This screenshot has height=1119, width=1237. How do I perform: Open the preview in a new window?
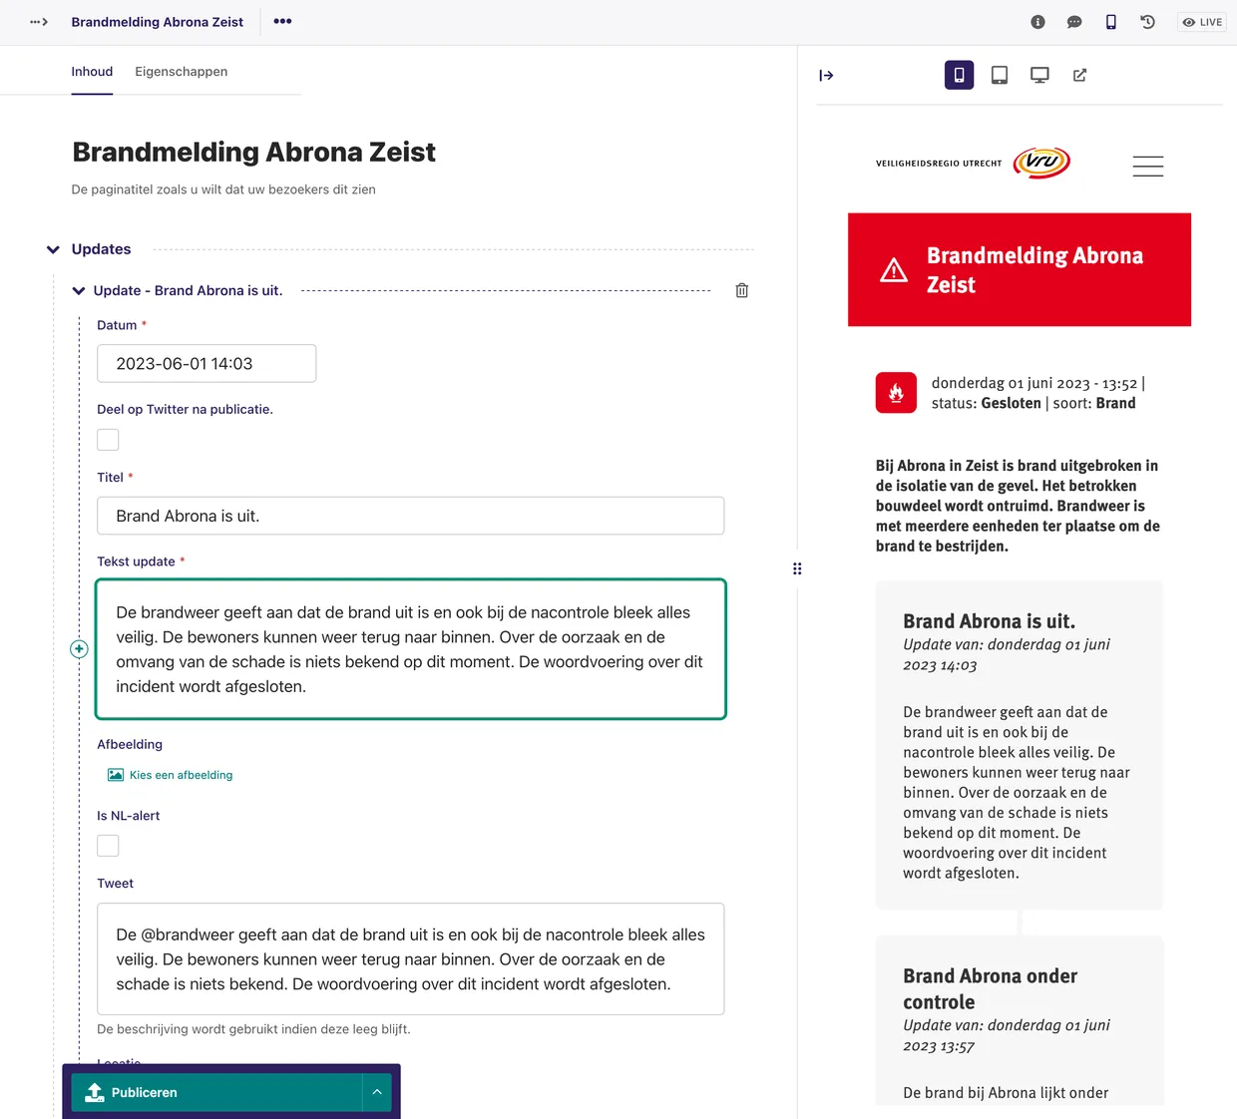[1079, 74]
